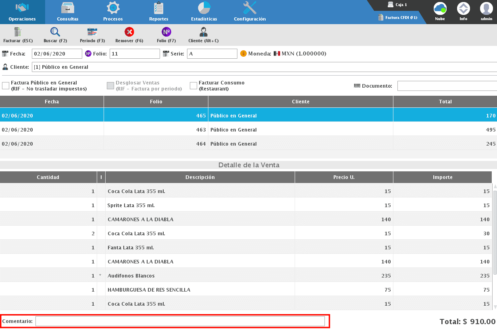The image size is (497, 329).
Task: Click the sale detail vertical scrollbar
Action: 495,232
